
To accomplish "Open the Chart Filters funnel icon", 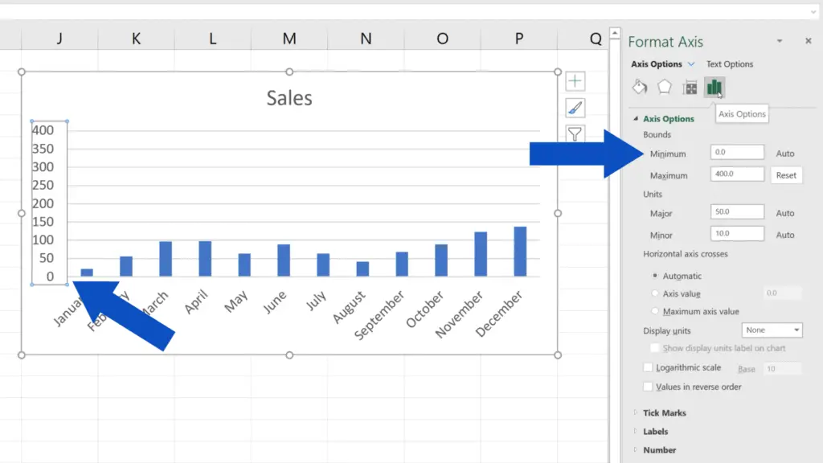I will click(575, 133).
